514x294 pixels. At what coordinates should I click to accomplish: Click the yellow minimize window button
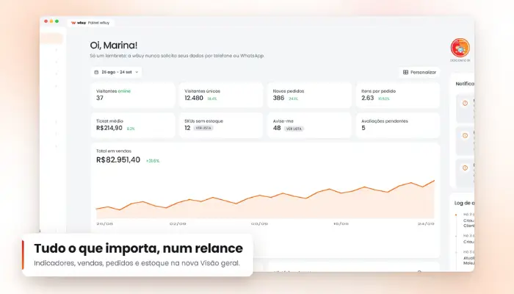tap(51, 21)
